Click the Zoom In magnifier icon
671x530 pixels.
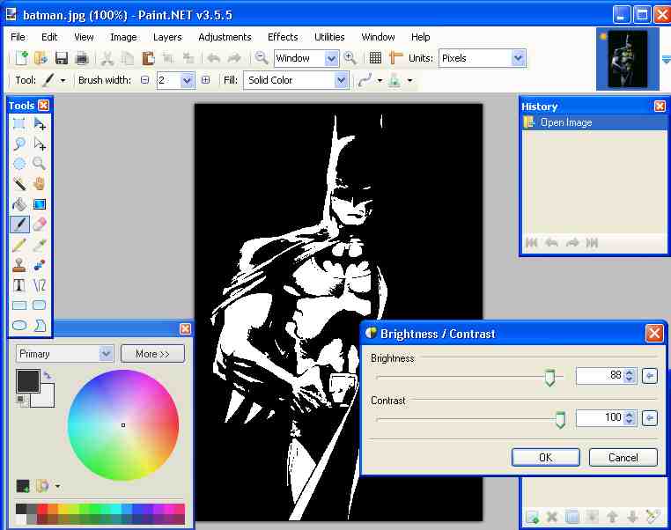(350, 58)
